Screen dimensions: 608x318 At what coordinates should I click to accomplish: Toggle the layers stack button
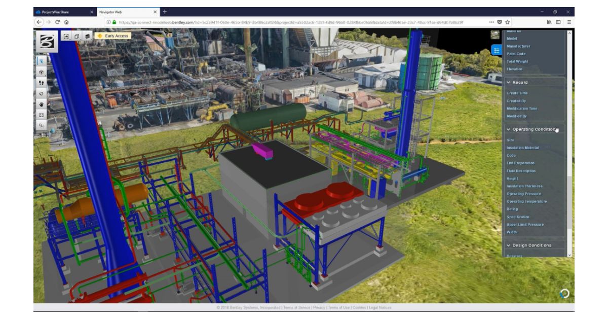tap(88, 36)
